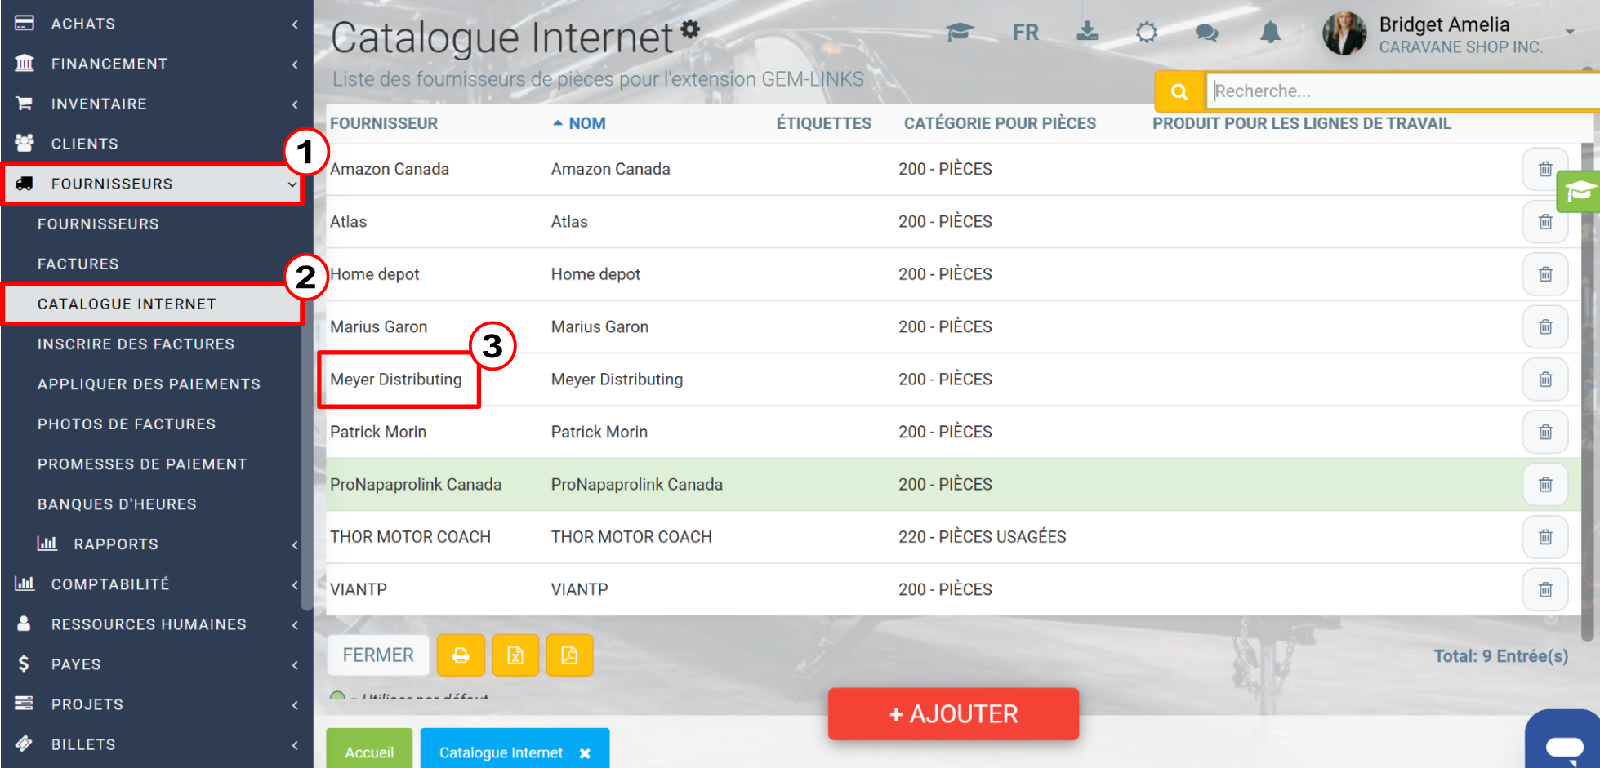Delete the ProNapaprolink Canada row
The height and width of the screenshot is (768, 1600).
(1545, 485)
